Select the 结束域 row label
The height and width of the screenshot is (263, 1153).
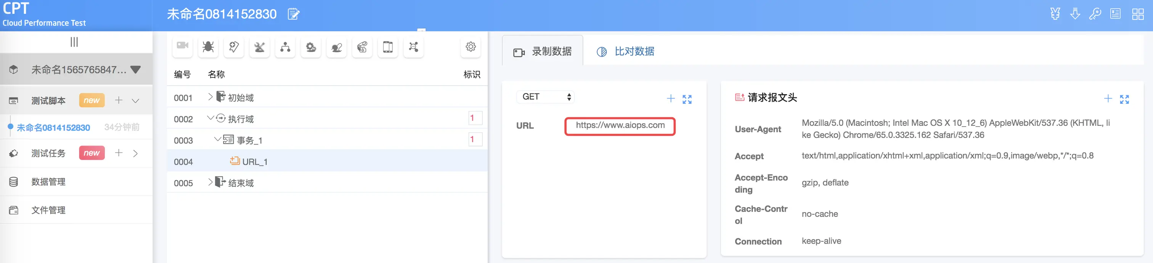click(x=241, y=183)
